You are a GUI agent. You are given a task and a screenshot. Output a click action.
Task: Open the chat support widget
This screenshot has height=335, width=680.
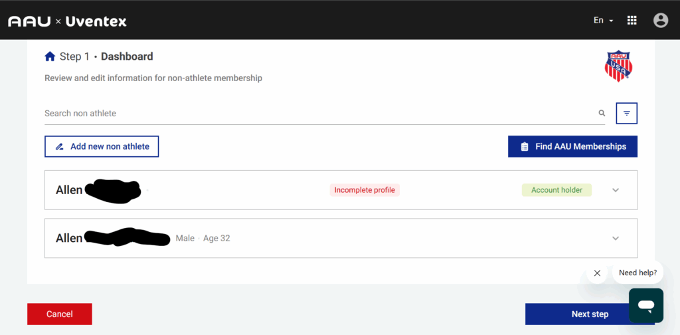pos(645,306)
